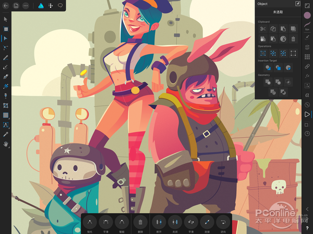Click the third Operations icon with rotation arrow
This screenshot has width=313, height=234.
tap(283, 54)
